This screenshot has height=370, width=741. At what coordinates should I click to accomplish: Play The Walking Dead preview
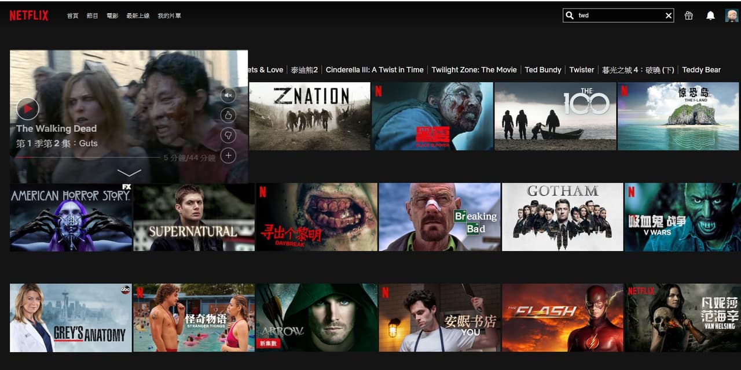[x=27, y=108]
